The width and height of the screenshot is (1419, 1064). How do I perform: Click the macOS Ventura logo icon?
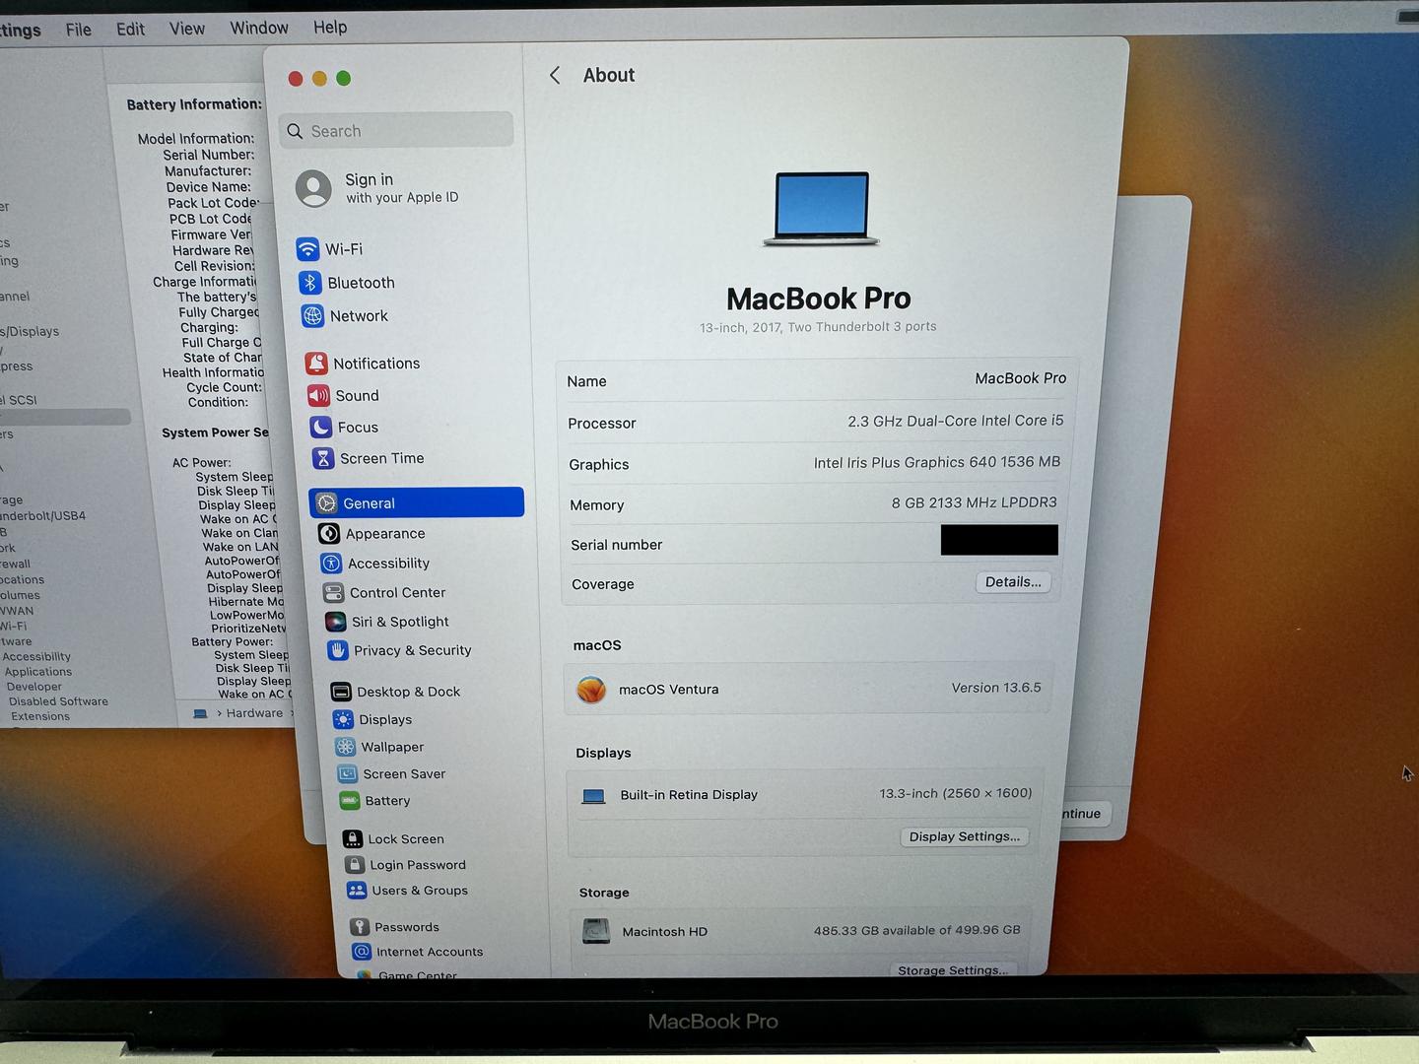pos(591,690)
